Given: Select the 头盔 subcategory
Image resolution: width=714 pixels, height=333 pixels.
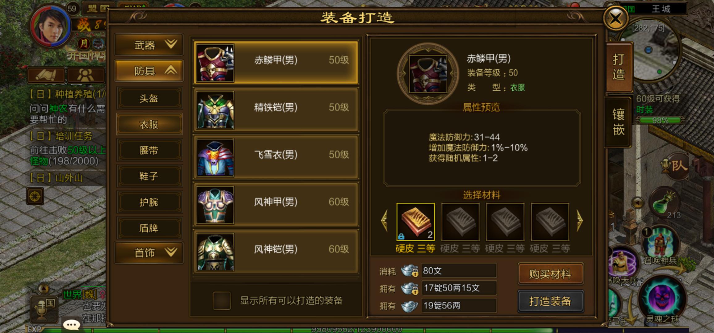Looking at the screenshot, I should coord(149,98).
